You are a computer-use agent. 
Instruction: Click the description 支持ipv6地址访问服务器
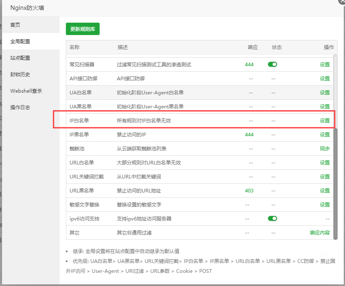point(144,219)
